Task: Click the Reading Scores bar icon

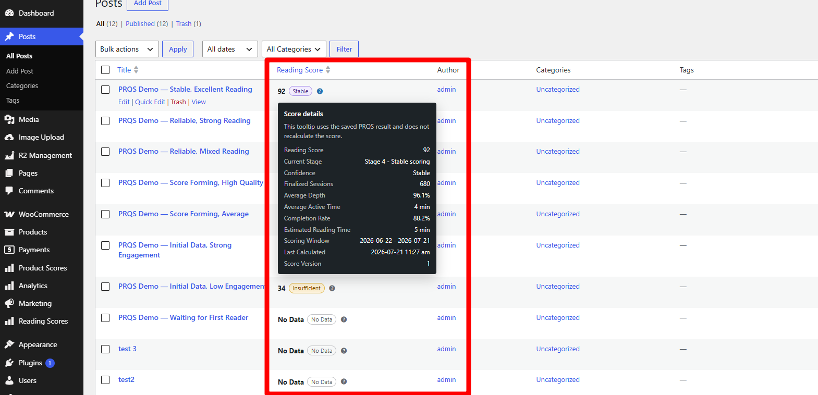Action: (9, 321)
